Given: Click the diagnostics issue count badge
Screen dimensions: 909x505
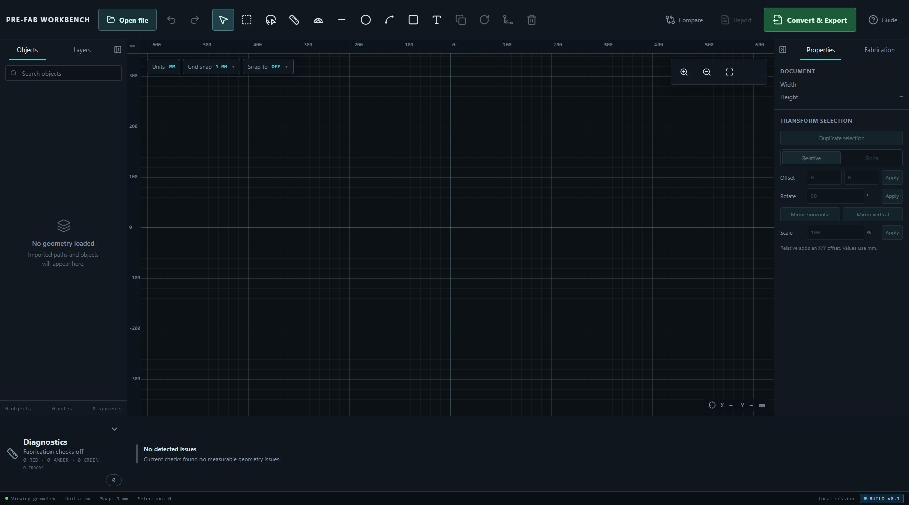Looking at the screenshot, I should (114, 480).
